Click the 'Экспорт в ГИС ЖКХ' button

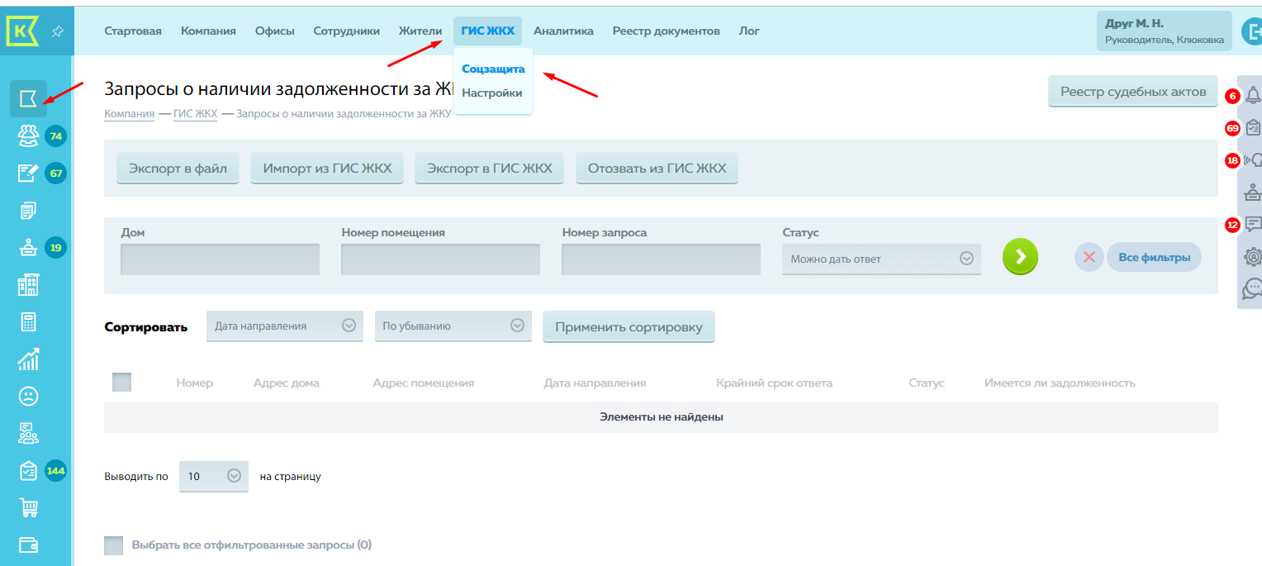[x=490, y=168]
